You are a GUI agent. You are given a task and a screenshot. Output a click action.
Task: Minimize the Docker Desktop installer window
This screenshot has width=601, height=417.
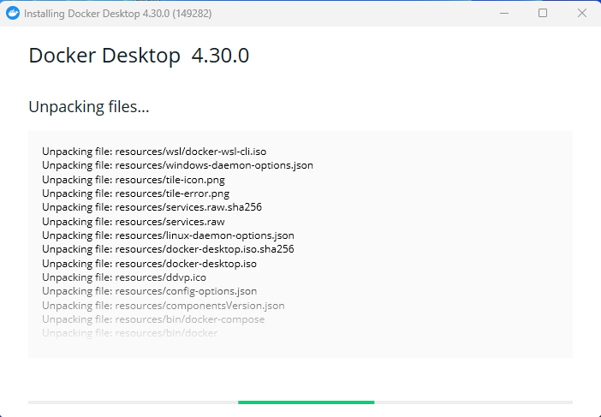(504, 13)
